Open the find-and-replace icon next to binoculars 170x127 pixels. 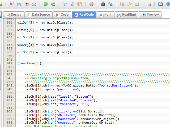tap(110, 4)
